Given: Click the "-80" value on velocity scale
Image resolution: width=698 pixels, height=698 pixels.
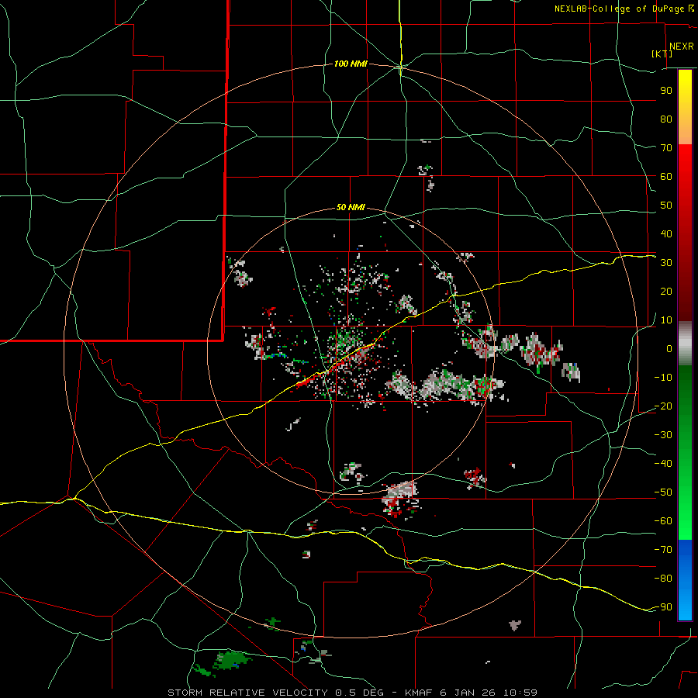Looking at the screenshot, I should [663, 579].
